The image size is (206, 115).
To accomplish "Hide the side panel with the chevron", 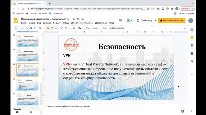I will click(192, 111).
